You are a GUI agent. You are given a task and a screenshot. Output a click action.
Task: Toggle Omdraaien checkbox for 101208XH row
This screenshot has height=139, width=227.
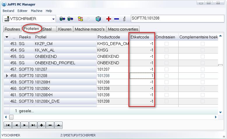point(166,95)
